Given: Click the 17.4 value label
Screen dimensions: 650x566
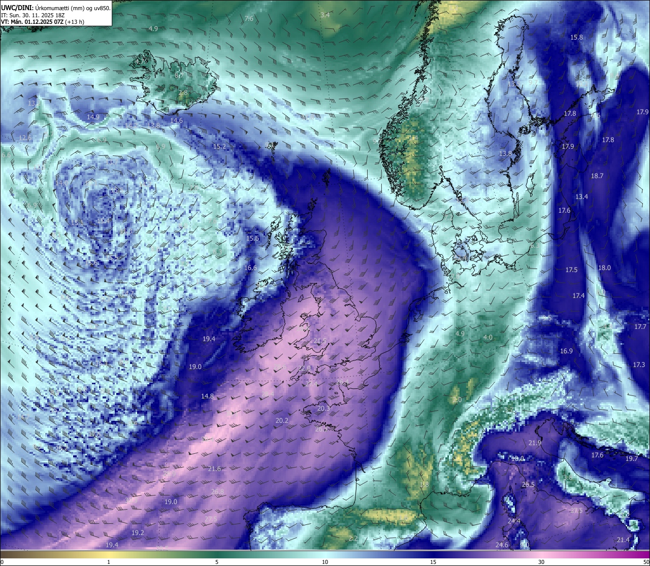Looking at the screenshot, I should click(x=578, y=295).
